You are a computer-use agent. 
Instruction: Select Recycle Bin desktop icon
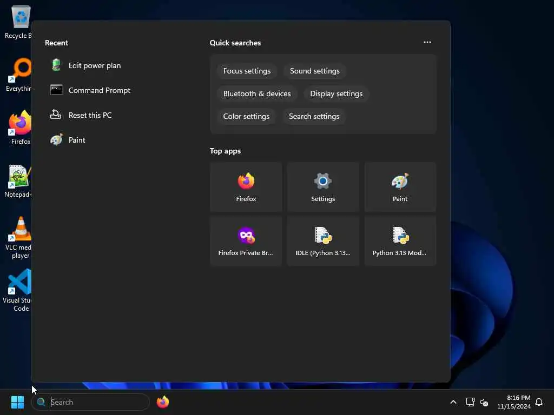[x=18, y=22]
